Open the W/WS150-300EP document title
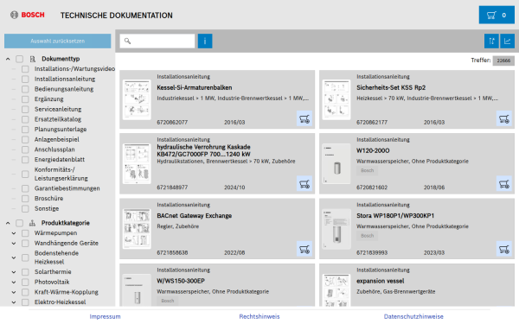 tap(181, 281)
